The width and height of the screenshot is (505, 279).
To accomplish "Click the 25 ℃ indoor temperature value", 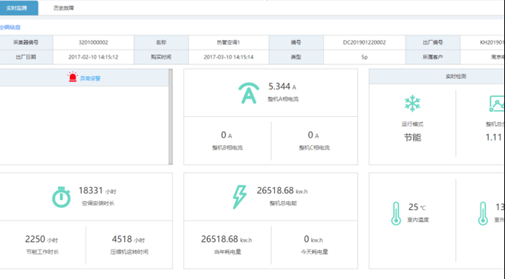I will pyautogui.click(x=417, y=207).
